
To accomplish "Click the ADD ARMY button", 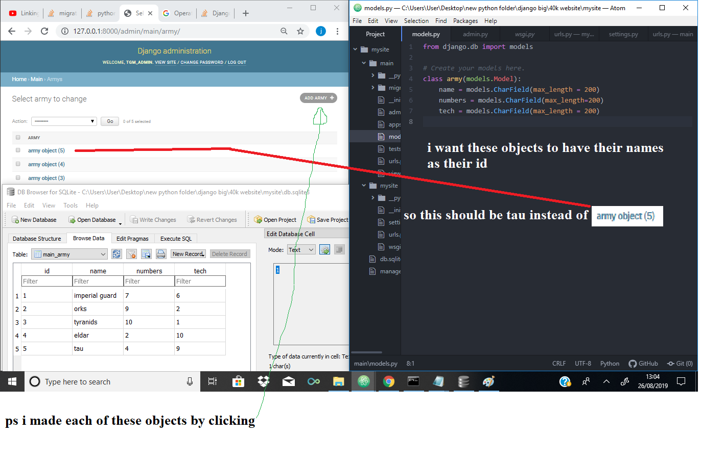I will click(x=318, y=98).
